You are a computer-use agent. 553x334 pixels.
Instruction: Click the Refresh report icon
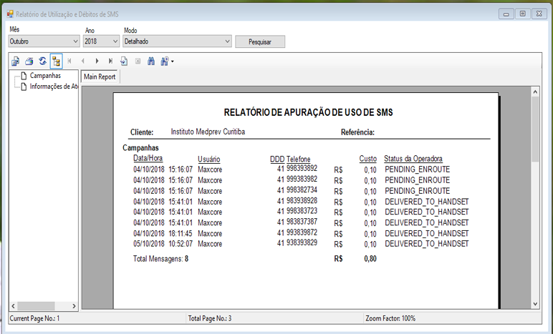point(43,62)
